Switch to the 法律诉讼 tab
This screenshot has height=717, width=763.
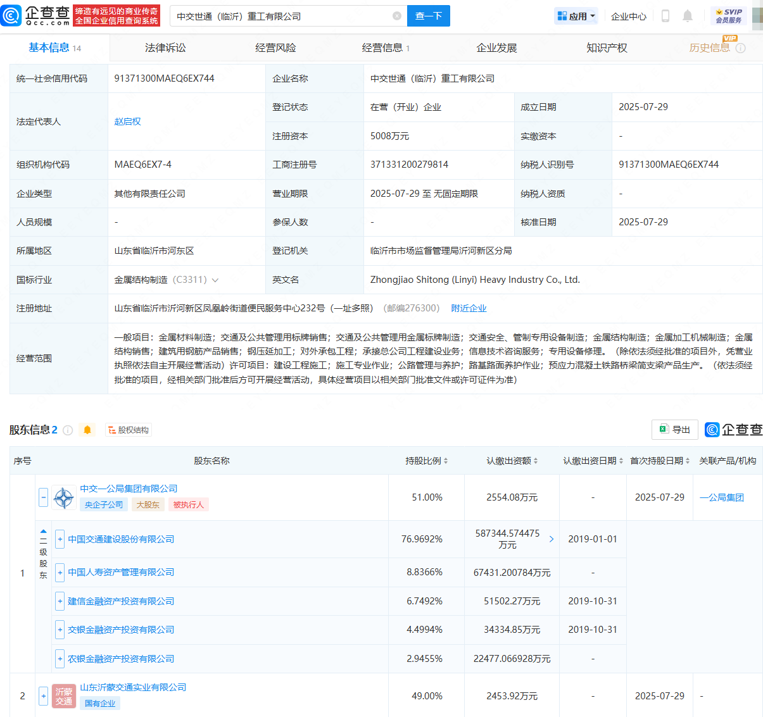pyautogui.click(x=165, y=48)
